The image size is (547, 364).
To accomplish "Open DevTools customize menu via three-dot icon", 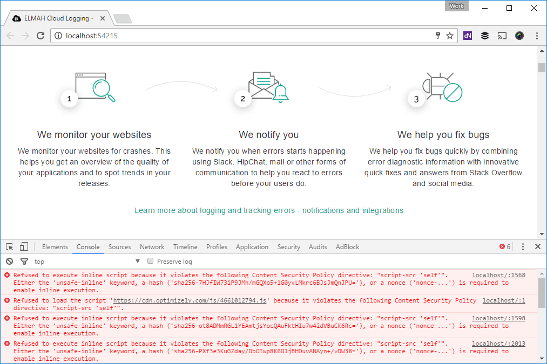I will [522, 246].
